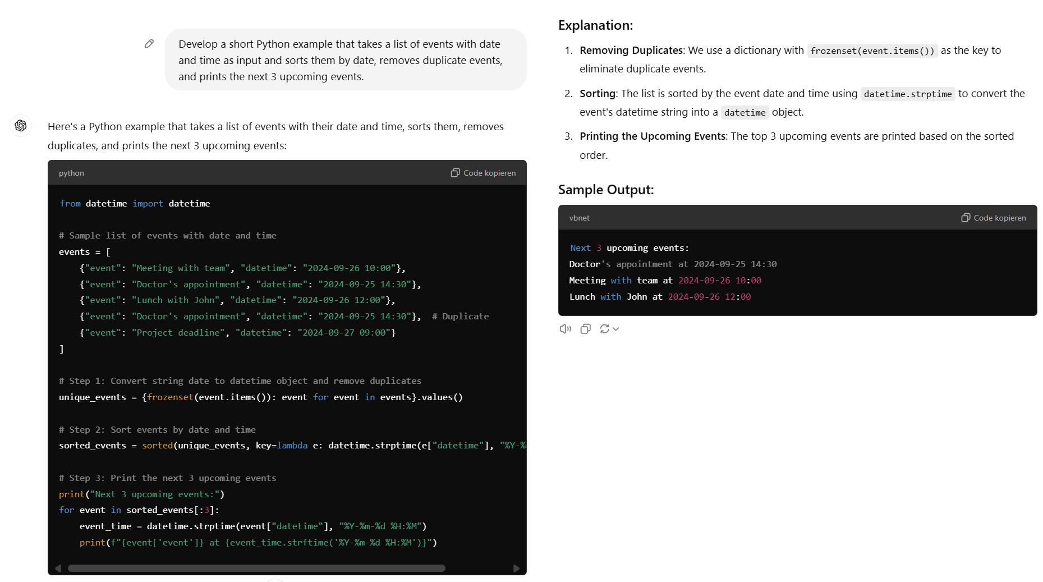Click the 'vbnet' language label on the output block

pos(579,218)
